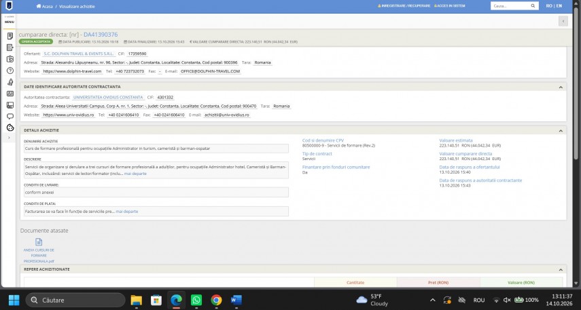This screenshot has height=310, width=581.
Task: Click the email OFFICE@DOLPHIN-TRAVEL.COM
Action: pos(211,71)
